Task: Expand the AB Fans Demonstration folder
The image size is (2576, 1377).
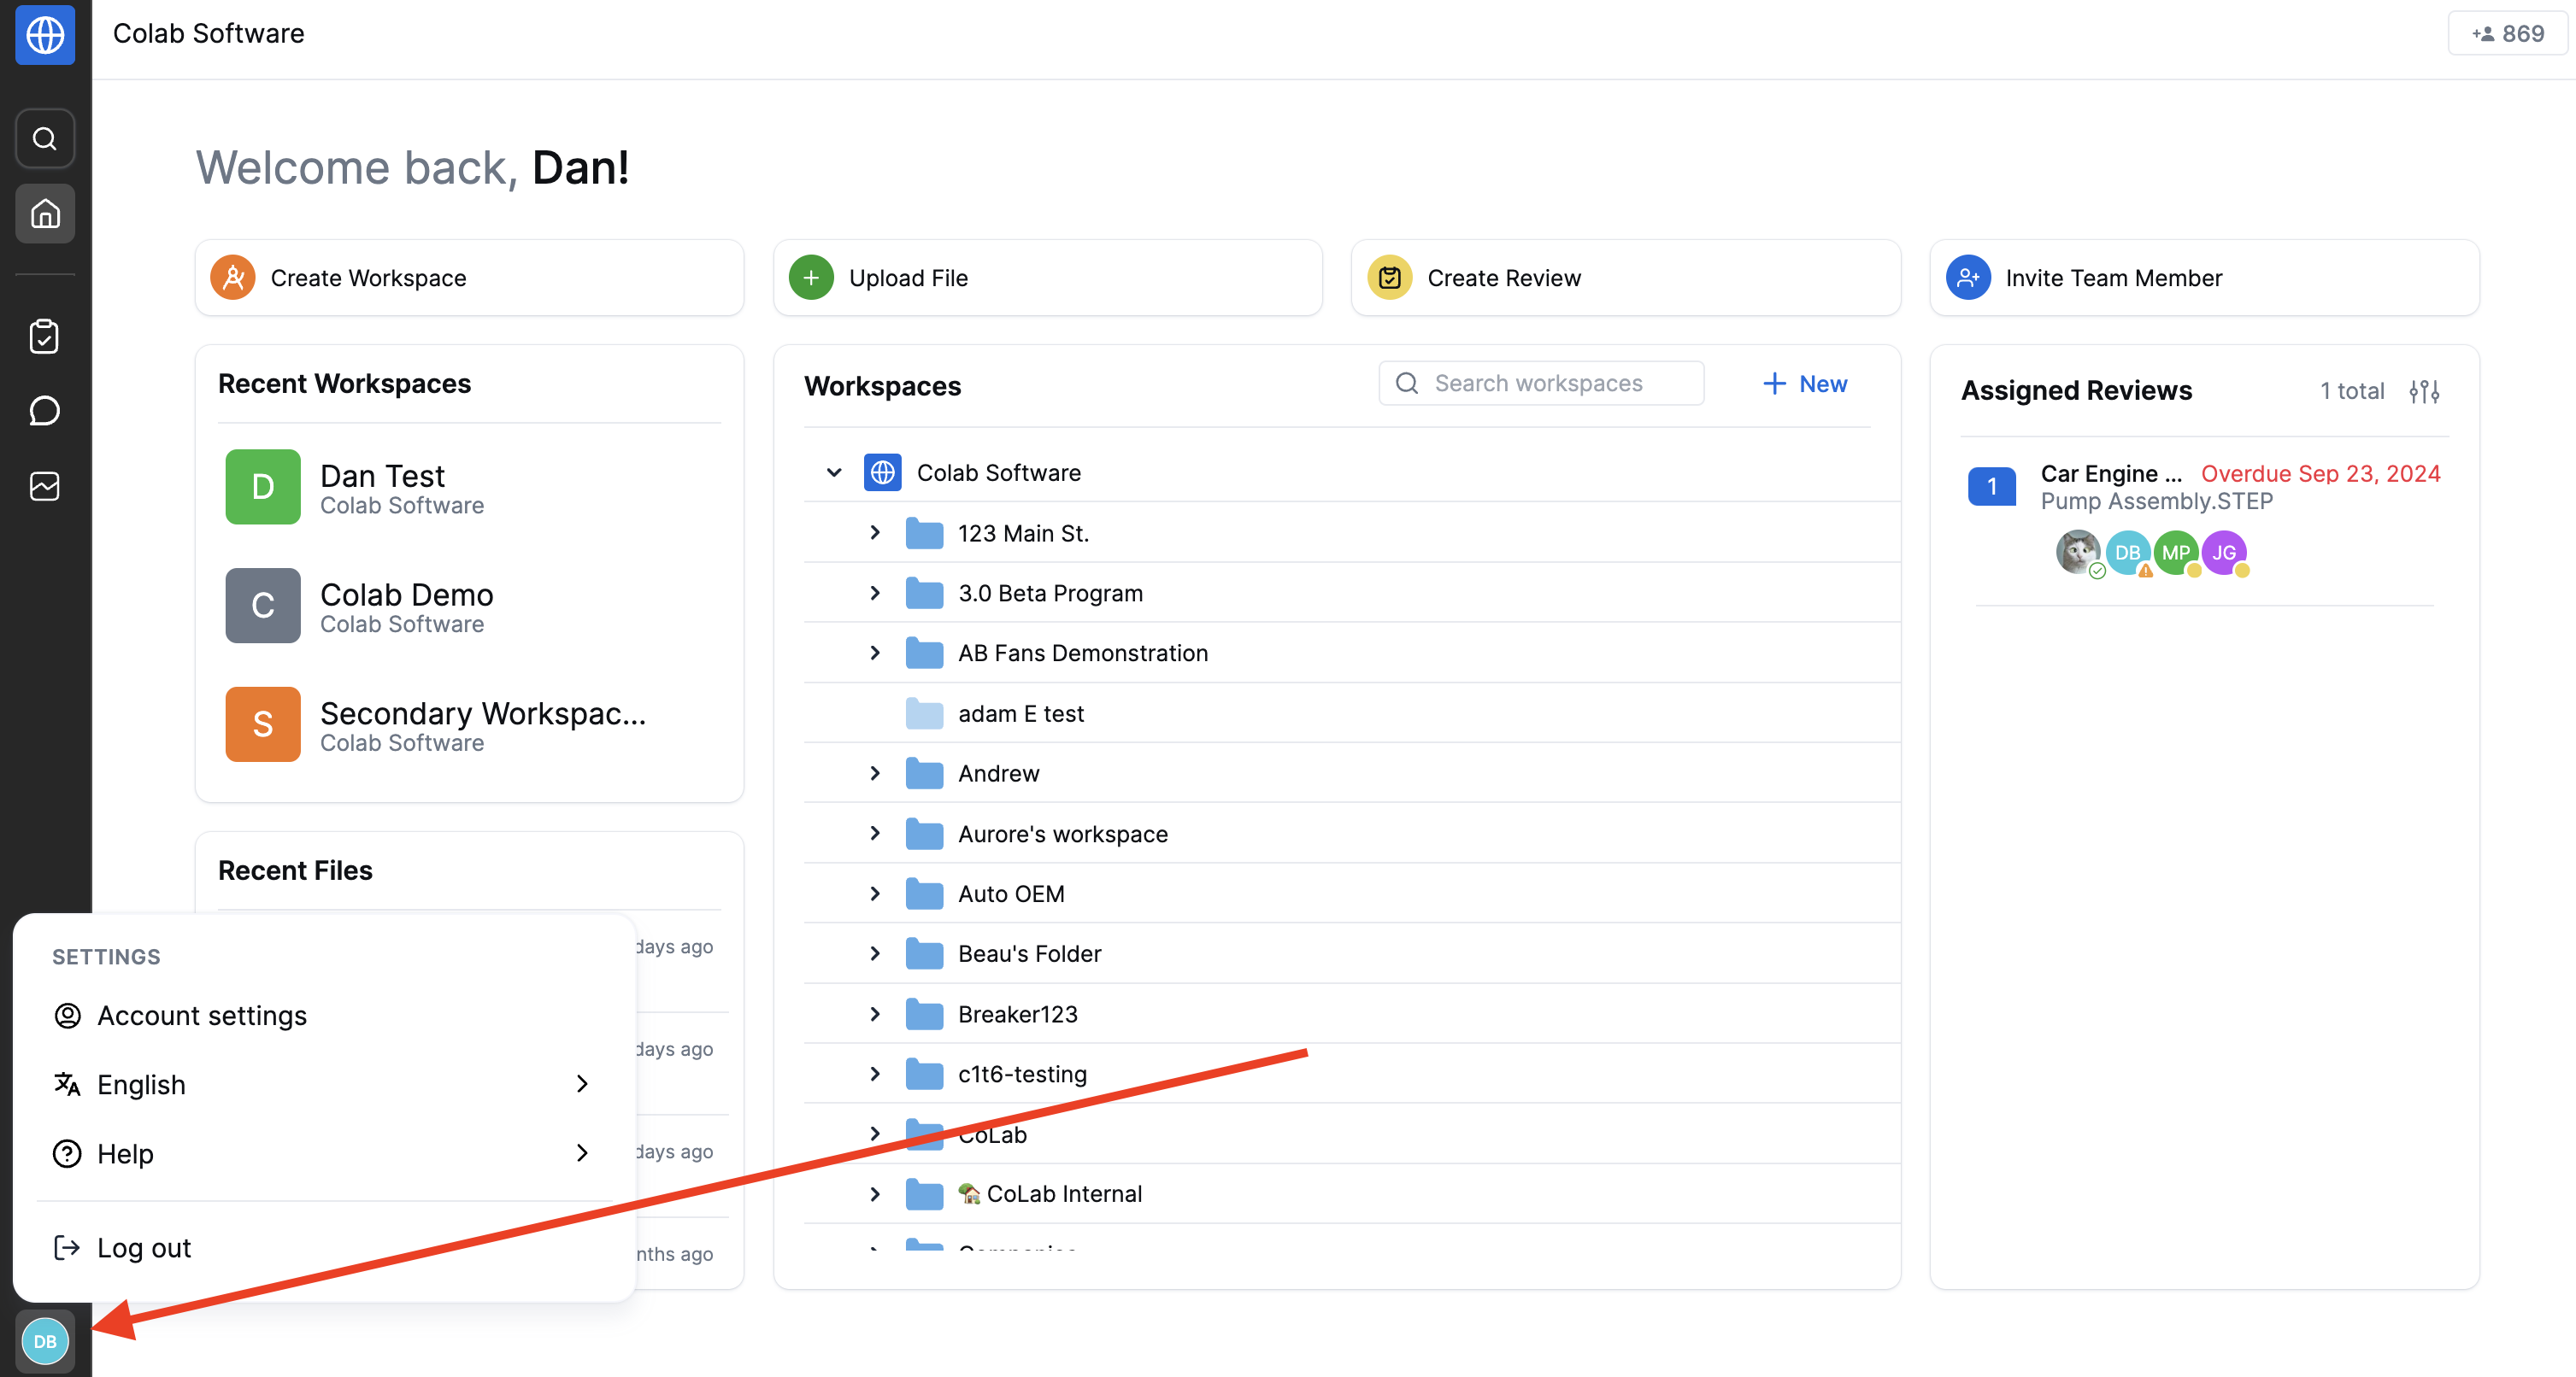Action: pos(875,653)
